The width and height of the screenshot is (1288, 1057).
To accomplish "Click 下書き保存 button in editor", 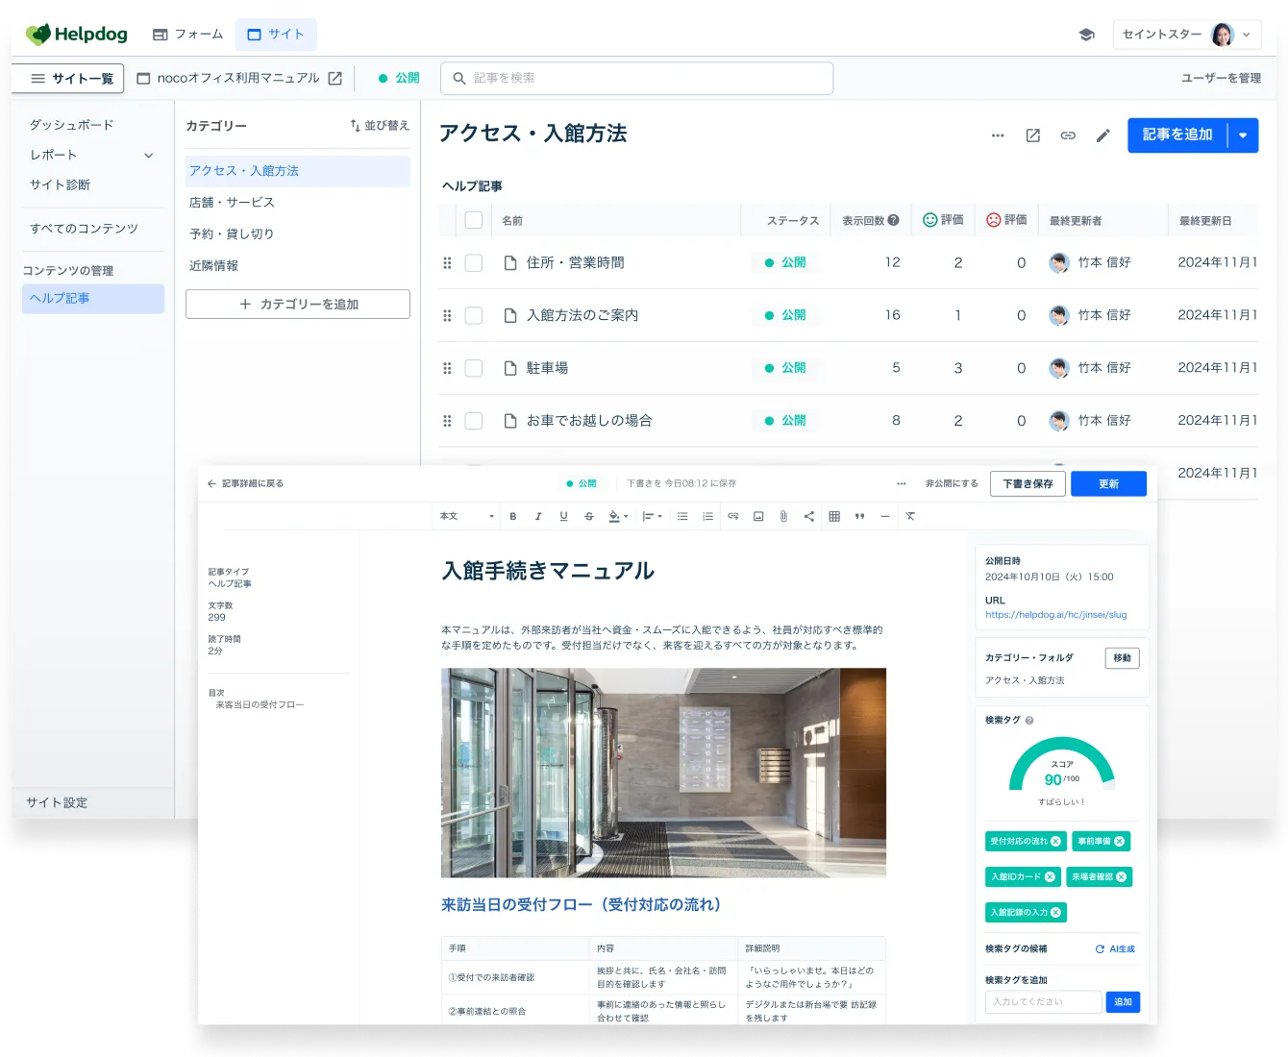I will 1028,484.
